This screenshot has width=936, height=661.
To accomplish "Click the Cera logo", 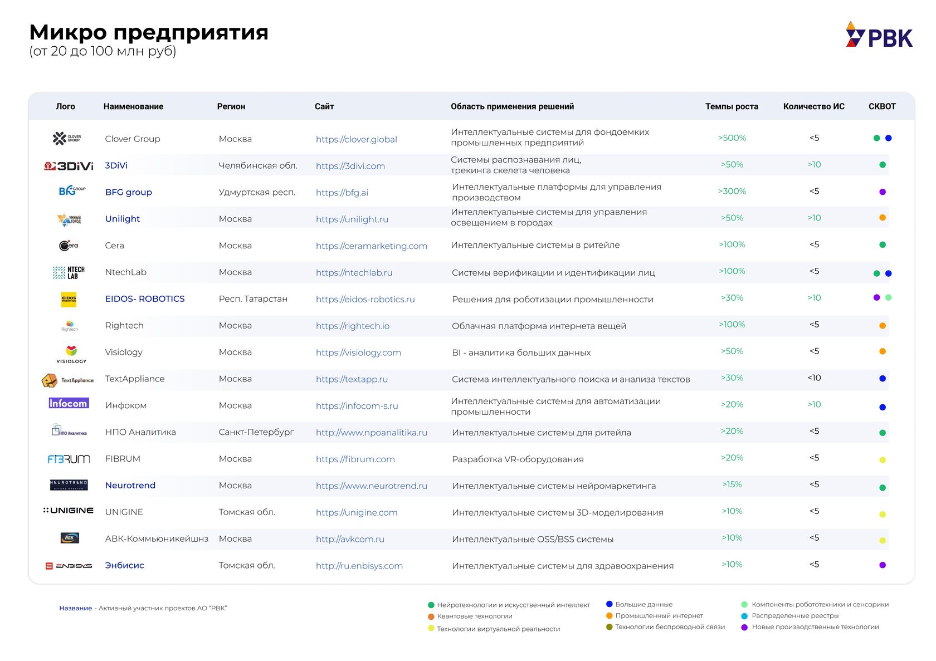I will (x=69, y=246).
